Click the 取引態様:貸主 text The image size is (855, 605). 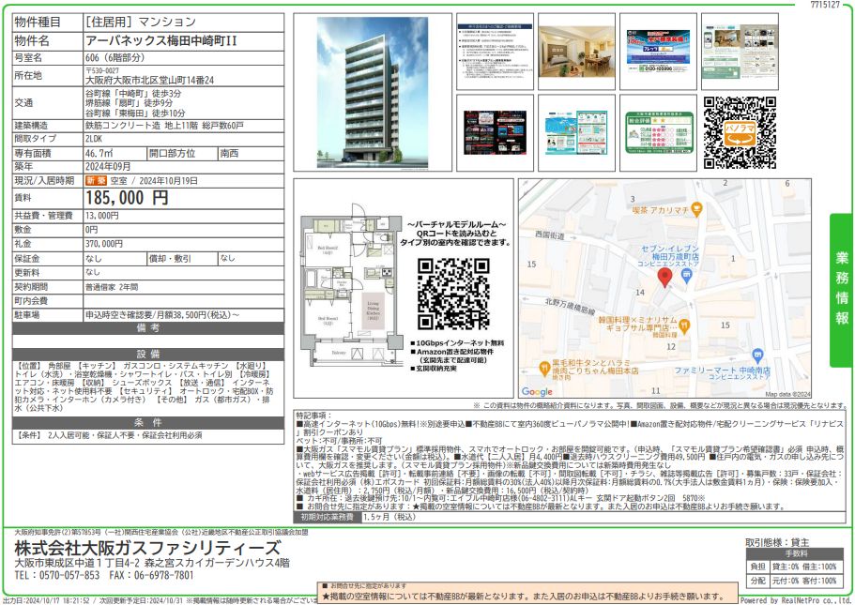click(777, 542)
